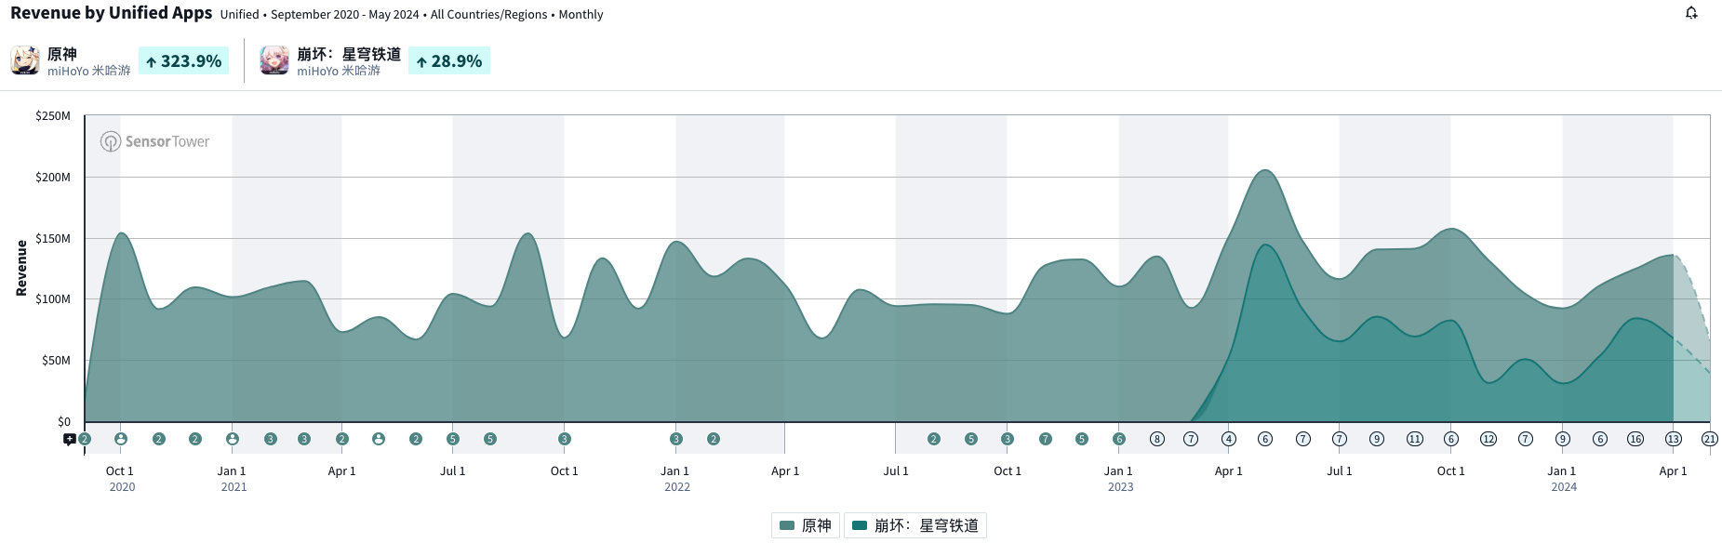
Task: Open event marker 16 on timeline
Action: point(1635,439)
